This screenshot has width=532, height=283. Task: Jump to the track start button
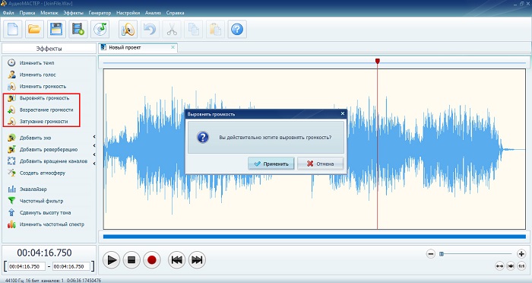coord(176,260)
